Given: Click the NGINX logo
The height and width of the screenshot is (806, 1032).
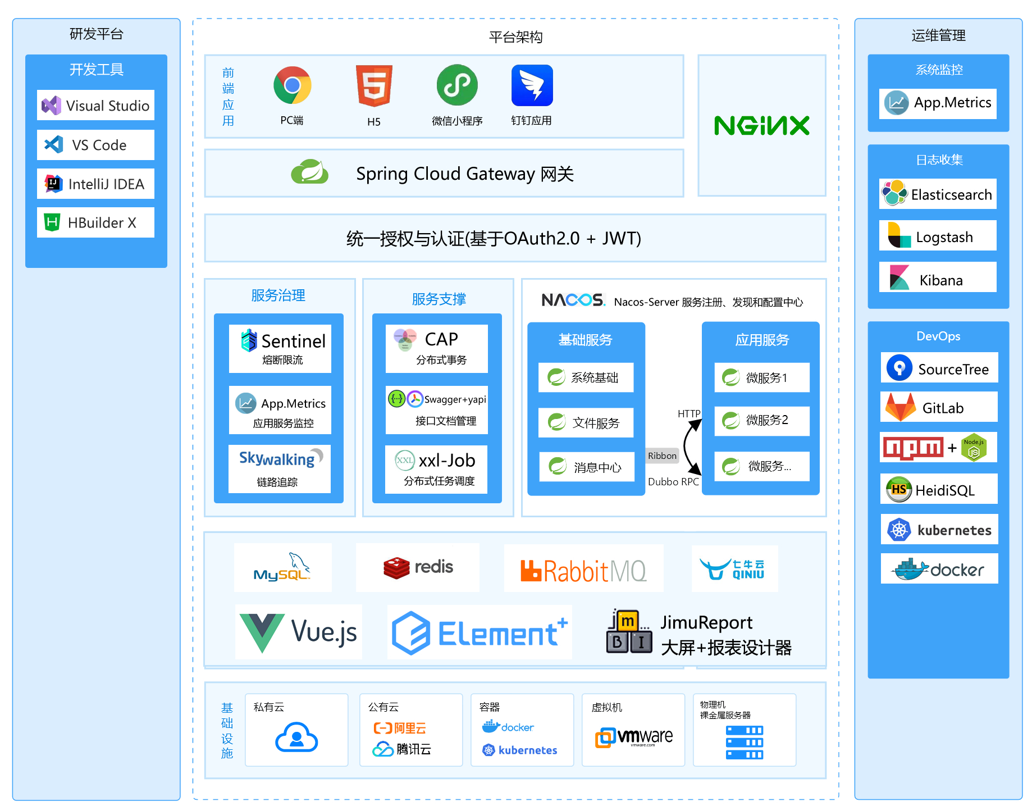Looking at the screenshot, I should pos(761,125).
